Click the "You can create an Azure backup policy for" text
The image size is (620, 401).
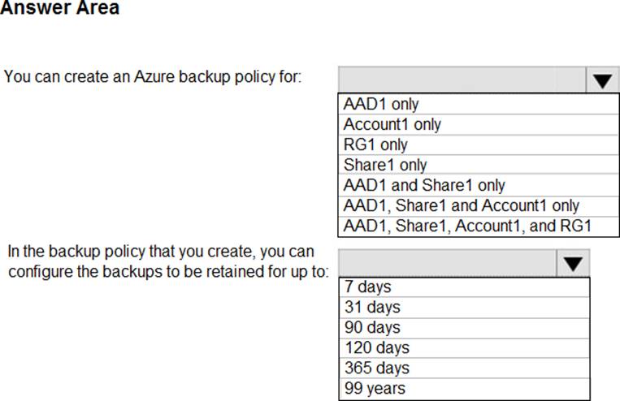(154, 77)
